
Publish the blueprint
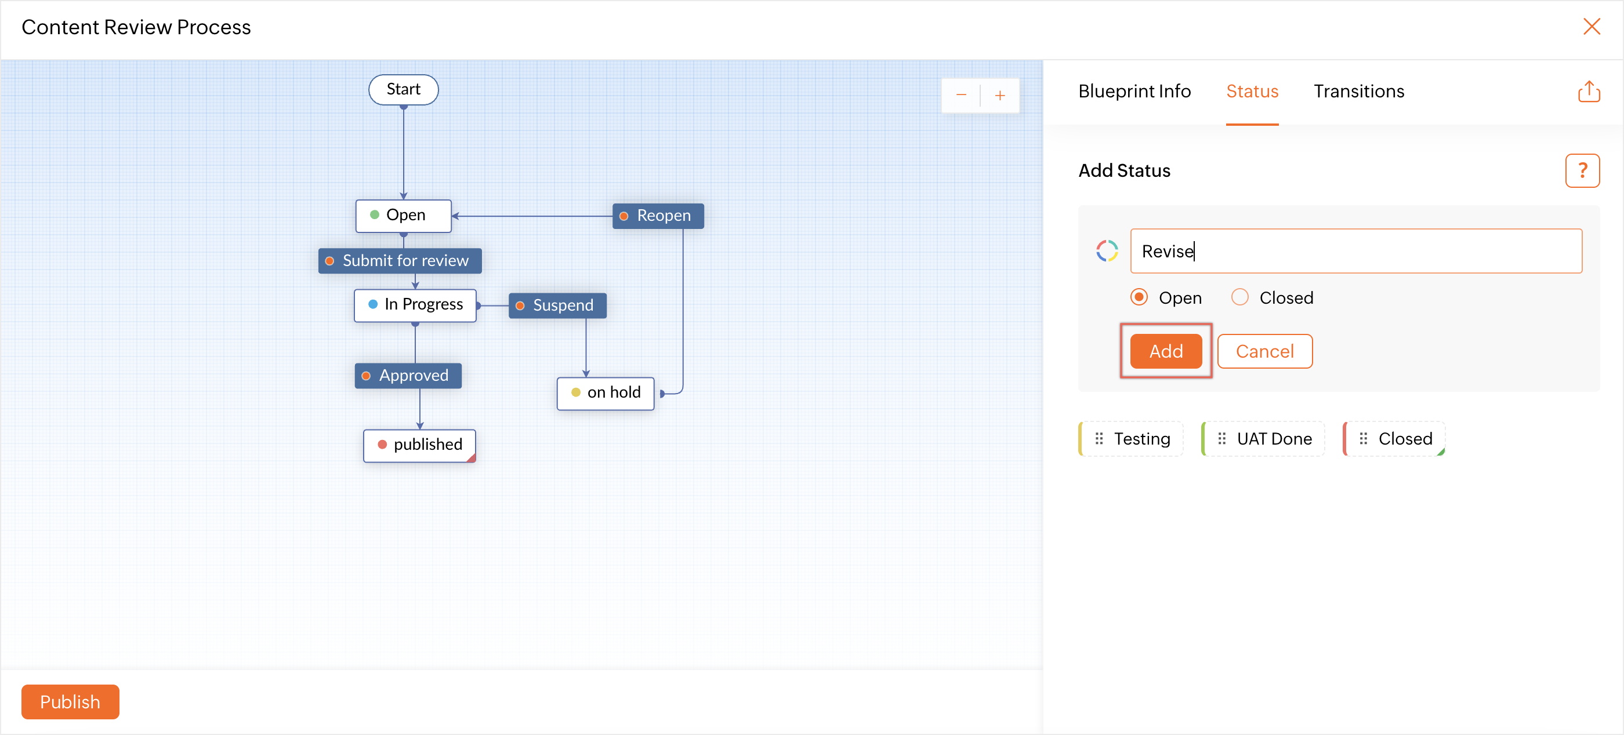70,701
